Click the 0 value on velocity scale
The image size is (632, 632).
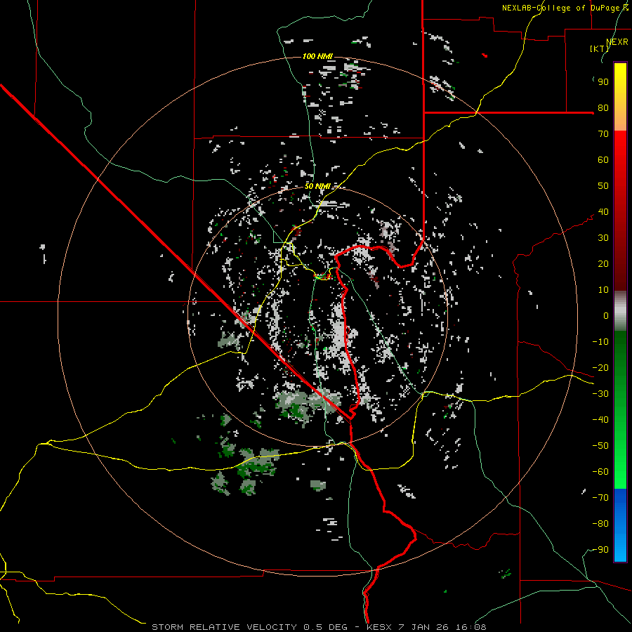[606, 316]
